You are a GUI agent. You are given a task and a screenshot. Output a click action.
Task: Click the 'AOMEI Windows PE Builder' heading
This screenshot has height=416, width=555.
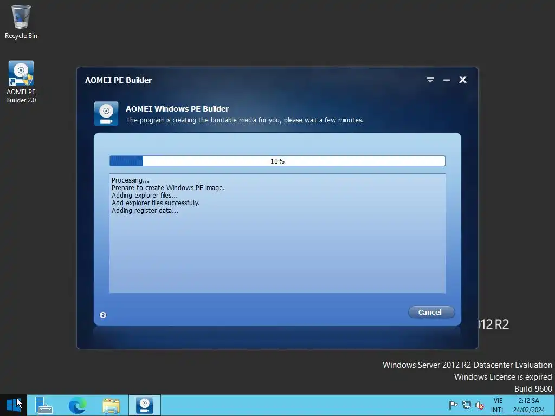tap(177, 108)
